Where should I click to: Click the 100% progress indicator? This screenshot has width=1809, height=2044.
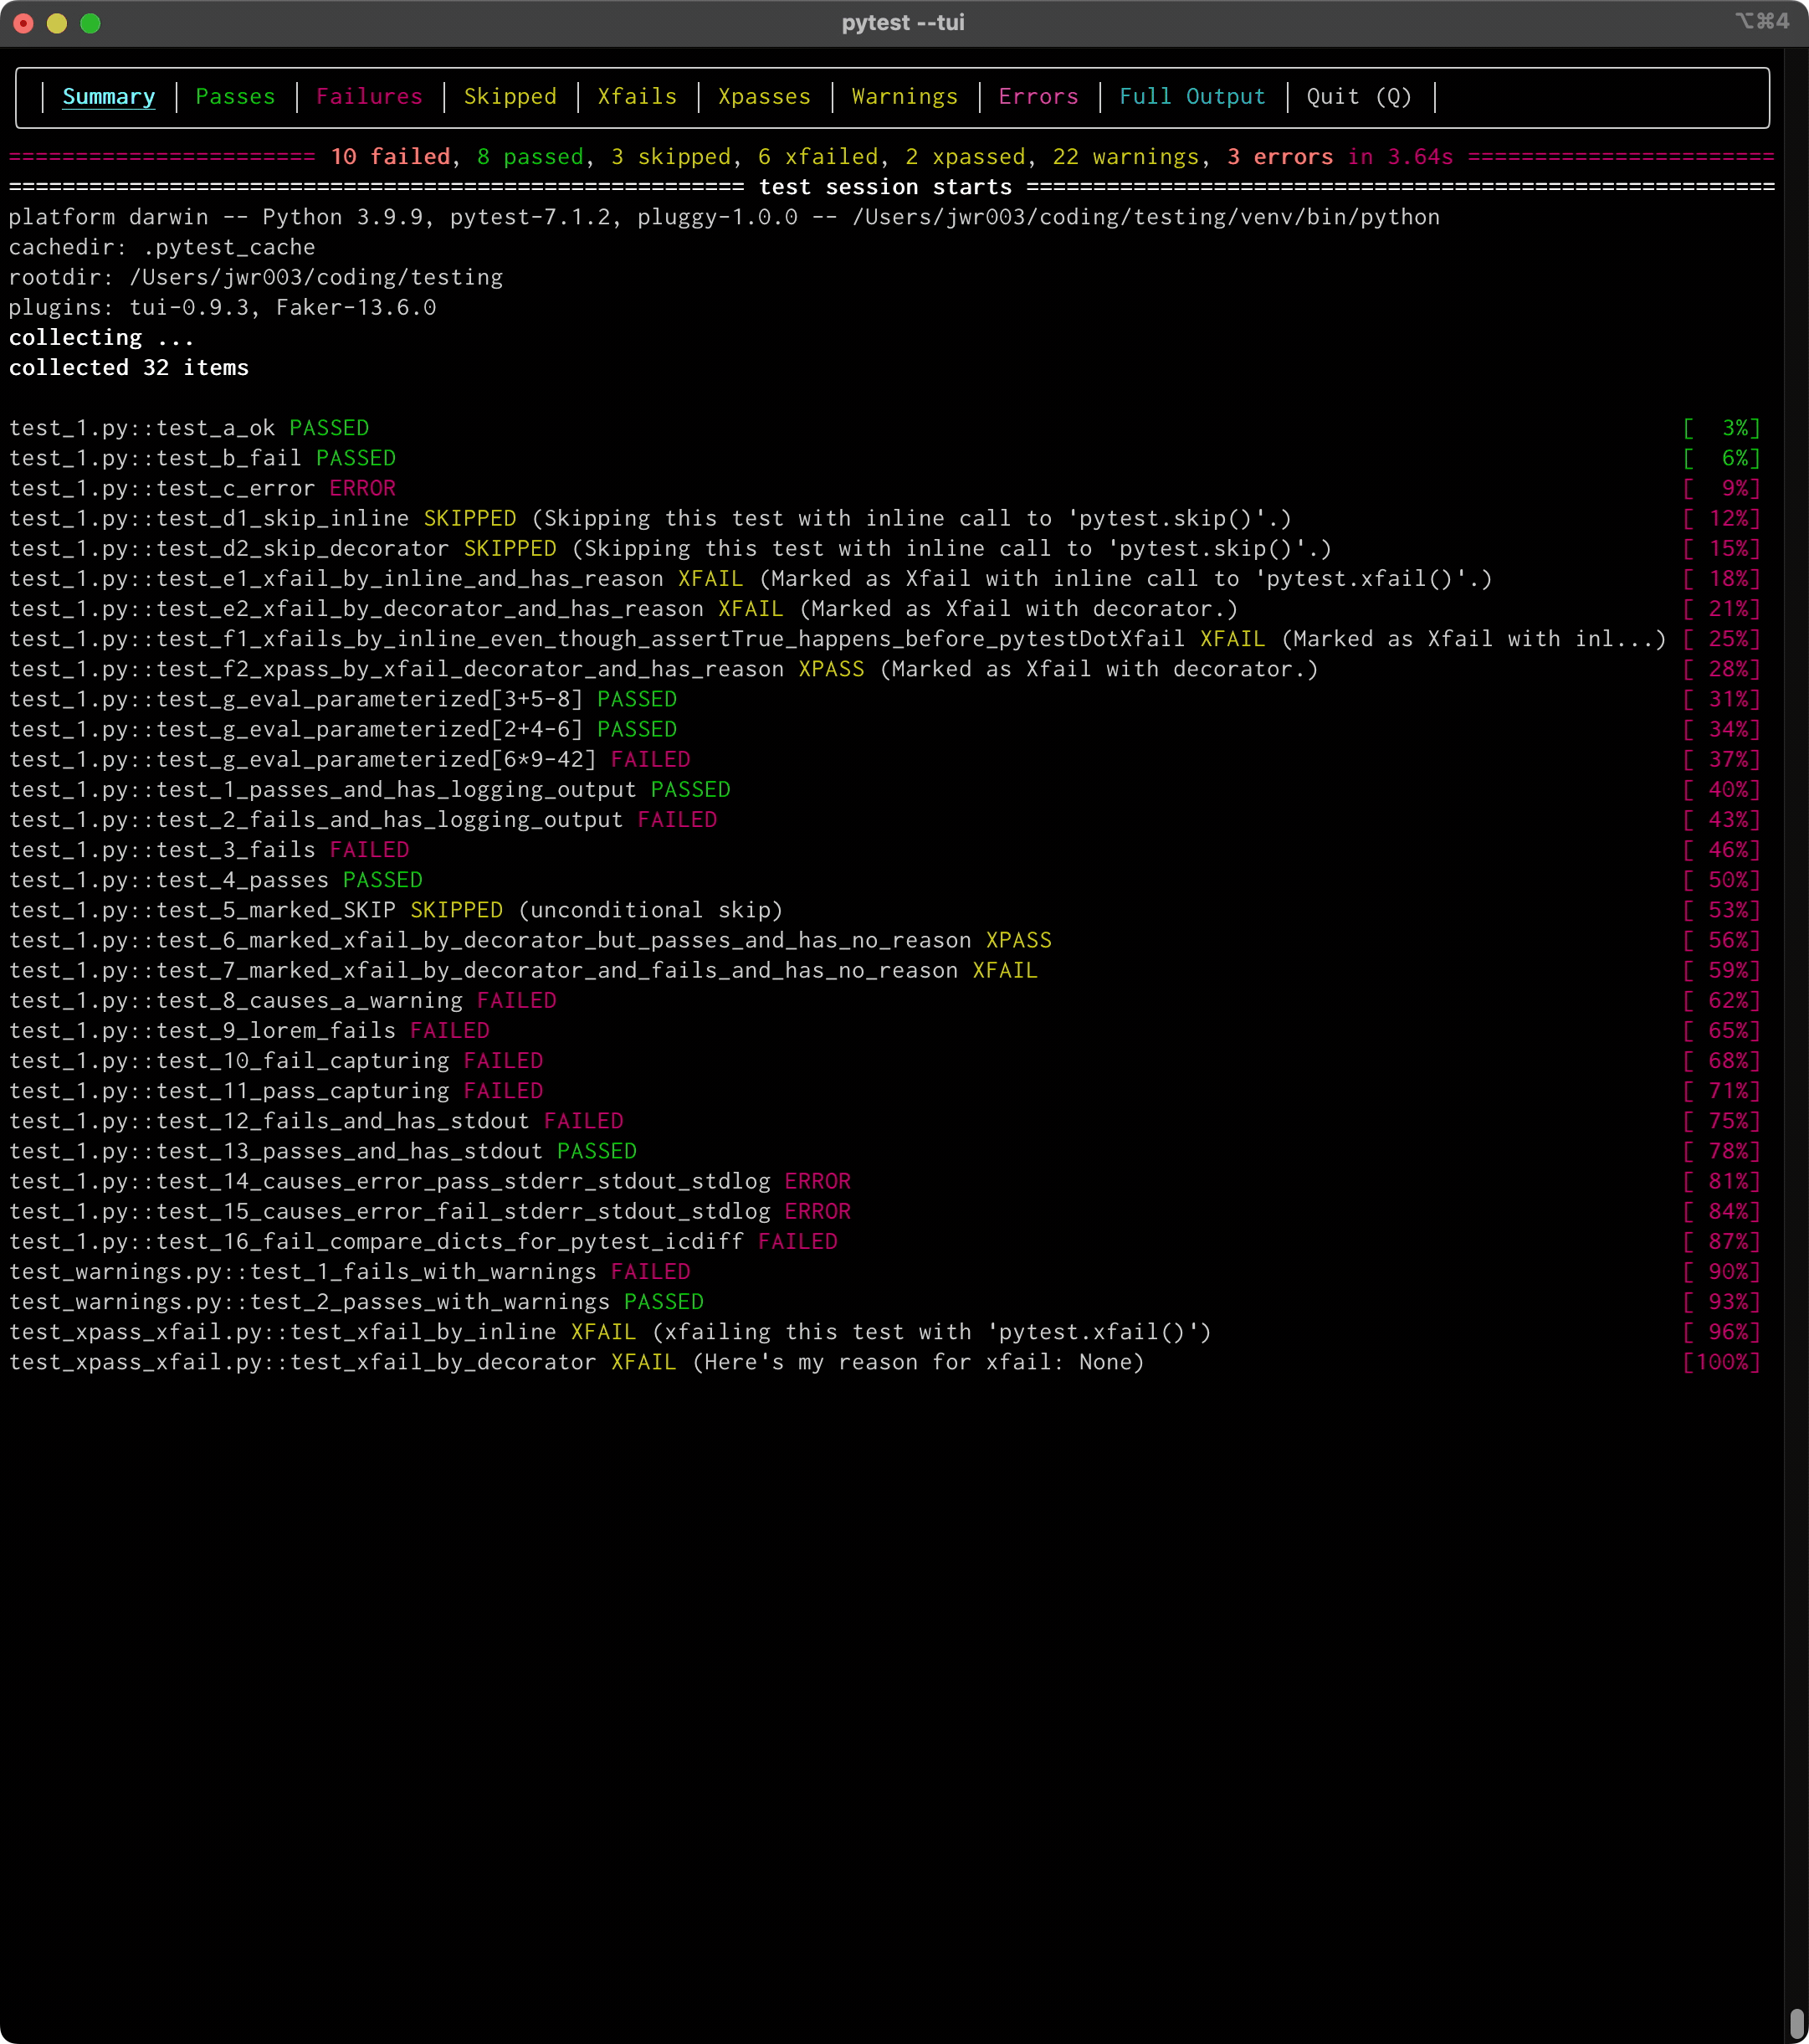pos(1721,1362)
